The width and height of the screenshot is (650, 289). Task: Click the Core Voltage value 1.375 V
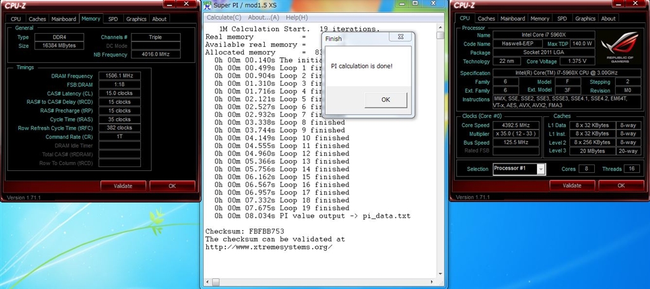[578, 62]
